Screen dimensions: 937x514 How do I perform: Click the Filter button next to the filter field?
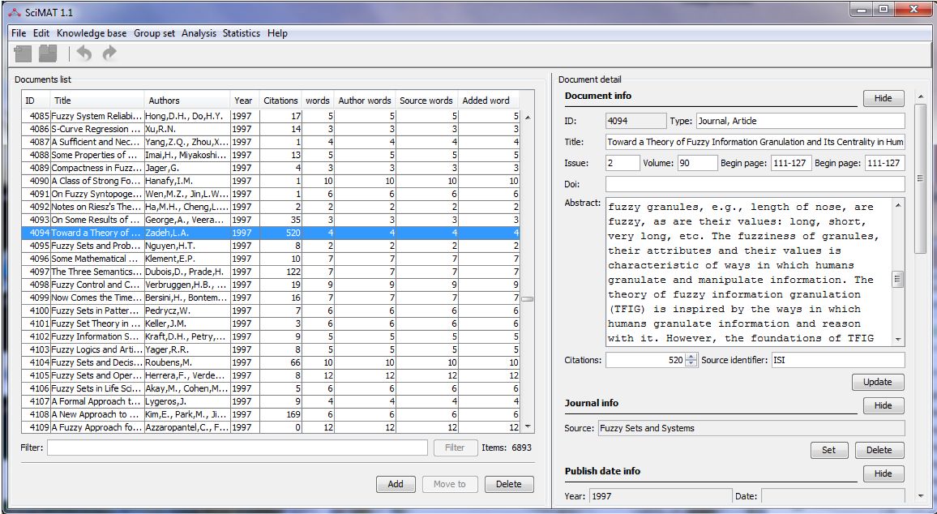coord(455,447)
